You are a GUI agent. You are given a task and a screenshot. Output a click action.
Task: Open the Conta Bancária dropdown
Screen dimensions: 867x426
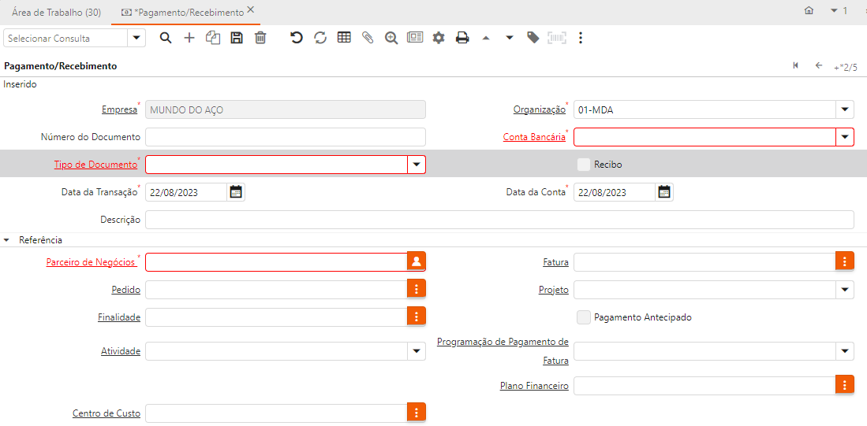[845, 137]
